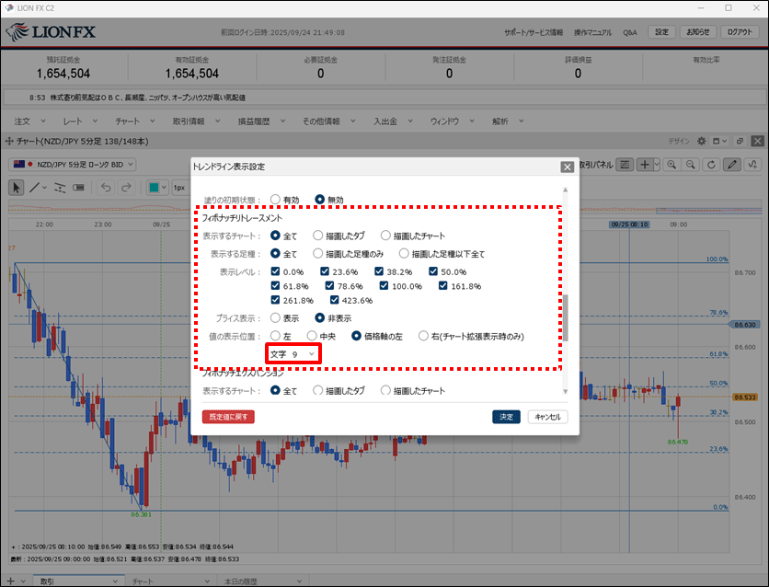Select 中央 radio for value position

tap(312, 336)
